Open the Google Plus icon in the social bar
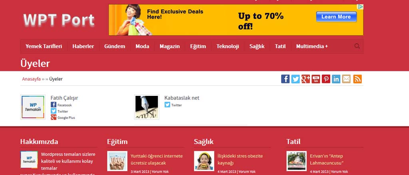Viewport: 409px width, 175px height. click(x=306, y=79)
